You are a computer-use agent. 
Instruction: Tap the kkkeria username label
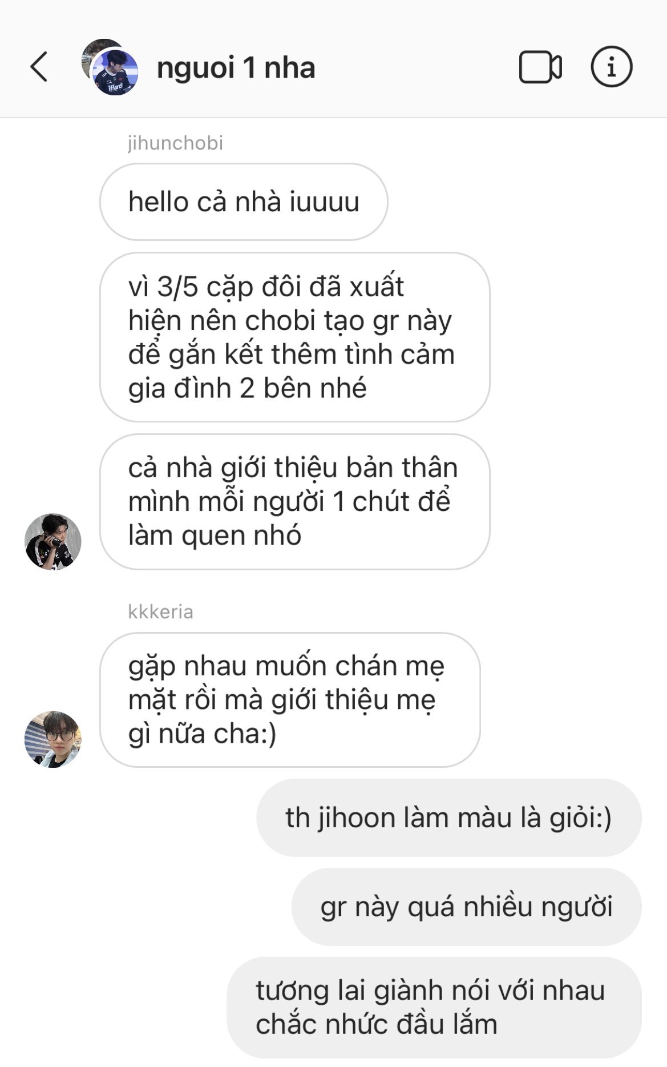point(160,612)
